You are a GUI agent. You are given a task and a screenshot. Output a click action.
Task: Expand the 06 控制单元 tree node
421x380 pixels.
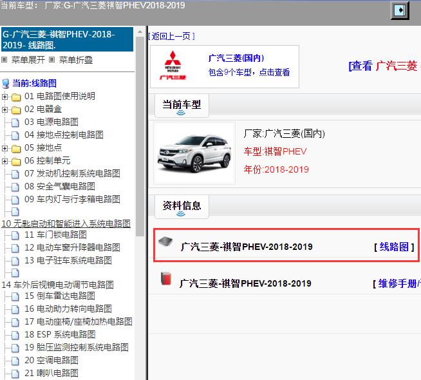[x=5, y=161]
